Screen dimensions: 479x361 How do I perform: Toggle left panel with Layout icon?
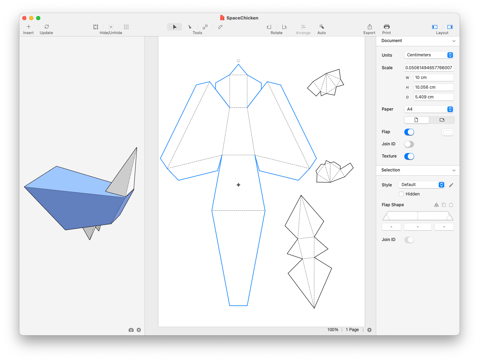point(435,27)
